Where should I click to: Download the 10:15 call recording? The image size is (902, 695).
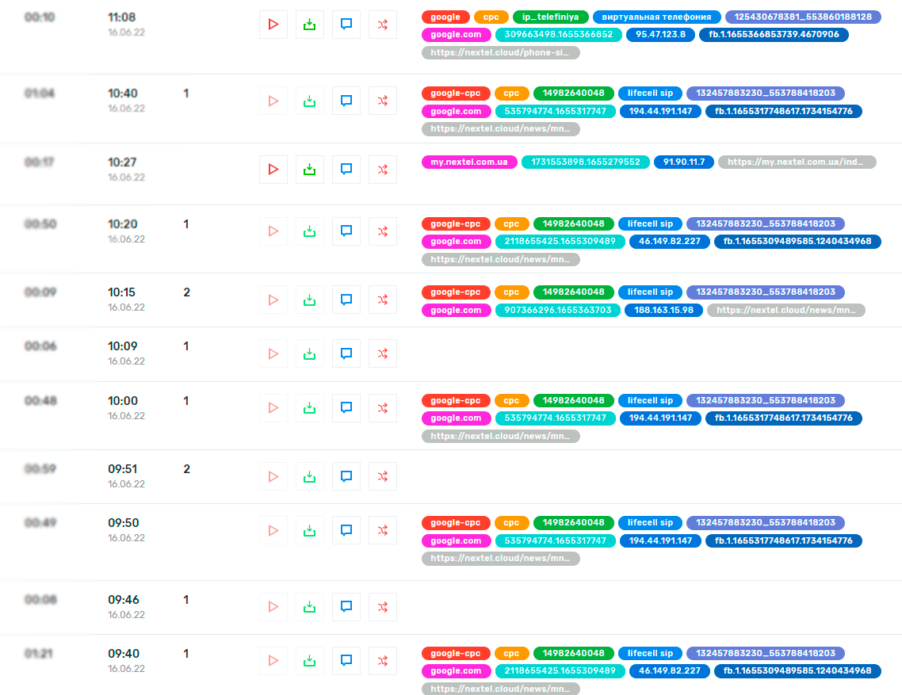coord(309,300)
